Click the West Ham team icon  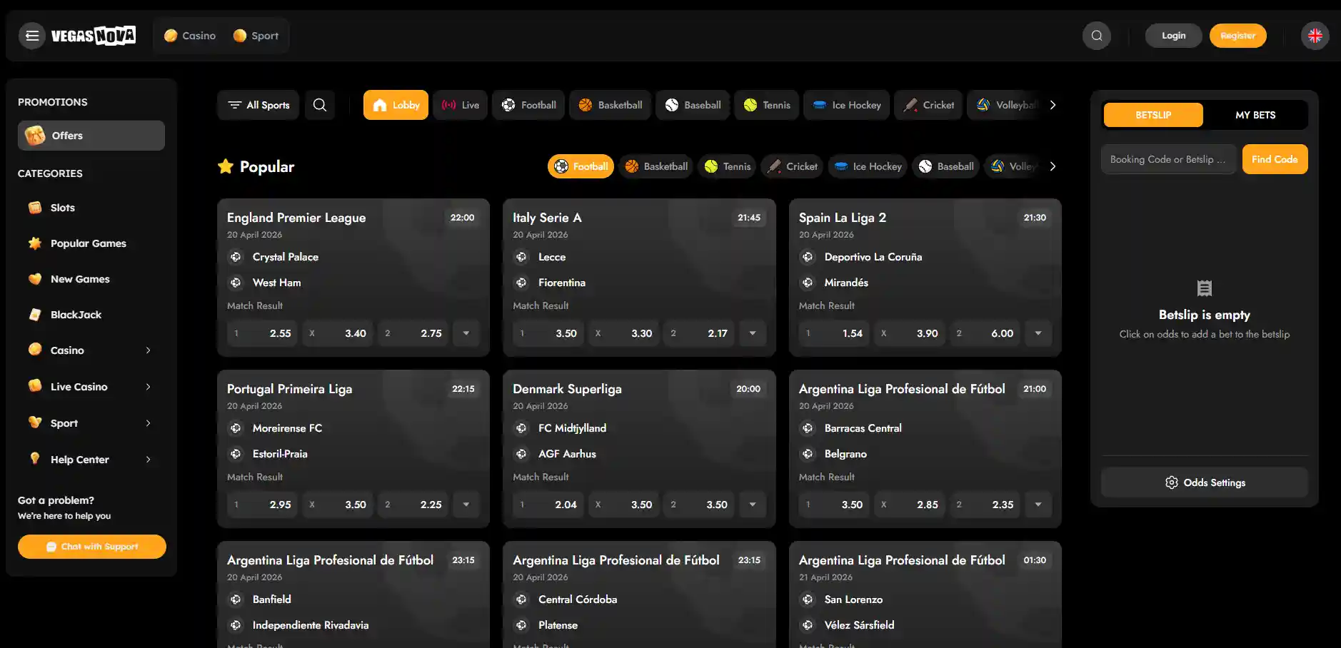pyautogui.click(x=236, y=283)
